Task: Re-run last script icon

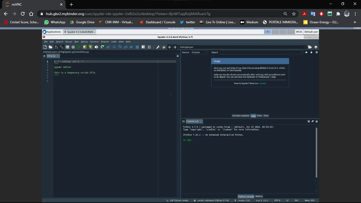Action: (102, 47)
